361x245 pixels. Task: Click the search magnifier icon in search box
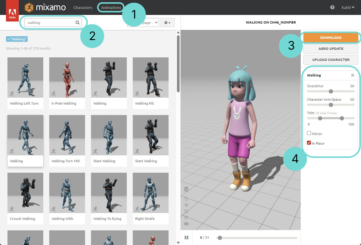click(78, 22)
